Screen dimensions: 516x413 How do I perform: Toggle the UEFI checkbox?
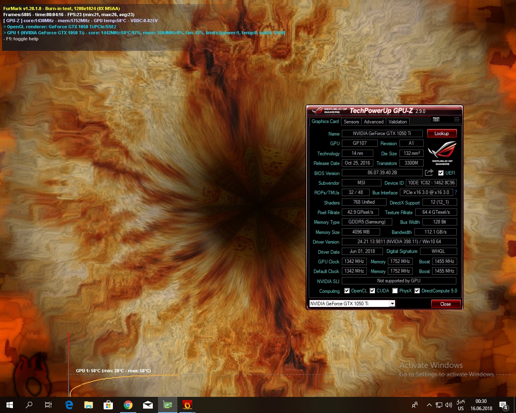tap(441, 173)
